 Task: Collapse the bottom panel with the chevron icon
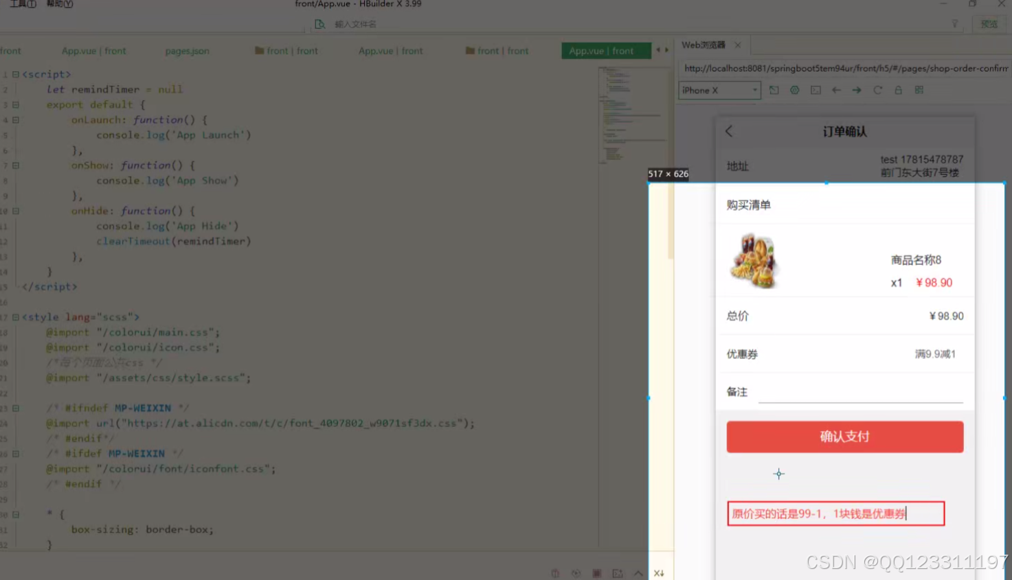point(638,572)
